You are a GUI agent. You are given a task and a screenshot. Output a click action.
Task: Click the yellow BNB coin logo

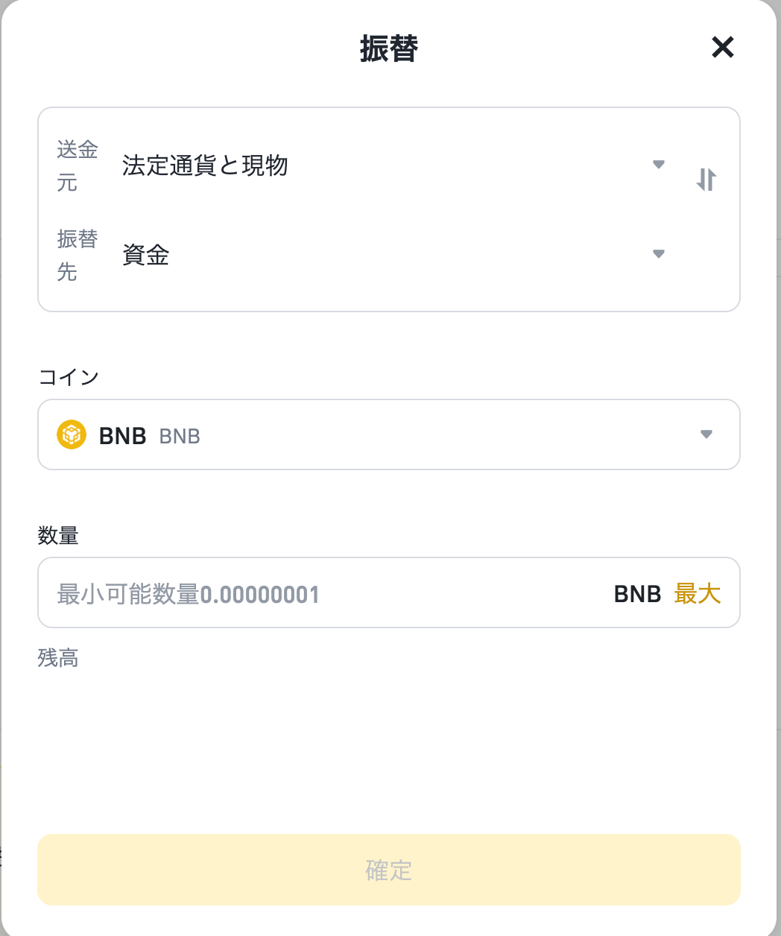(x=72, y=435)
